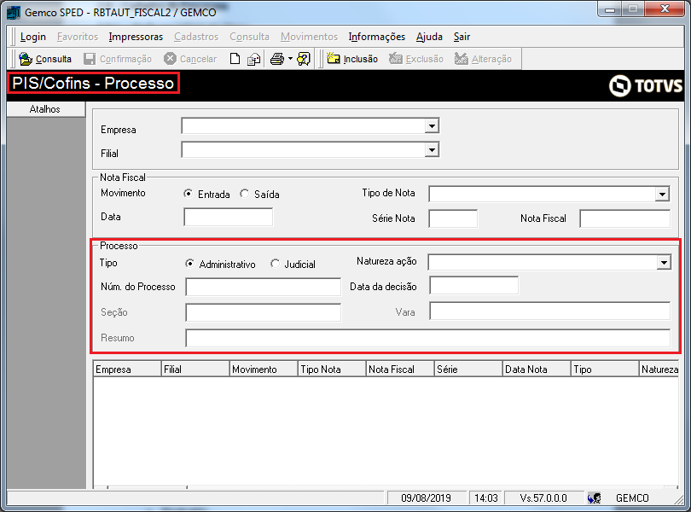This screenshot has height=512, width=691.
Task: Select the Entrada radio button
Action: (x=189, y=194)
